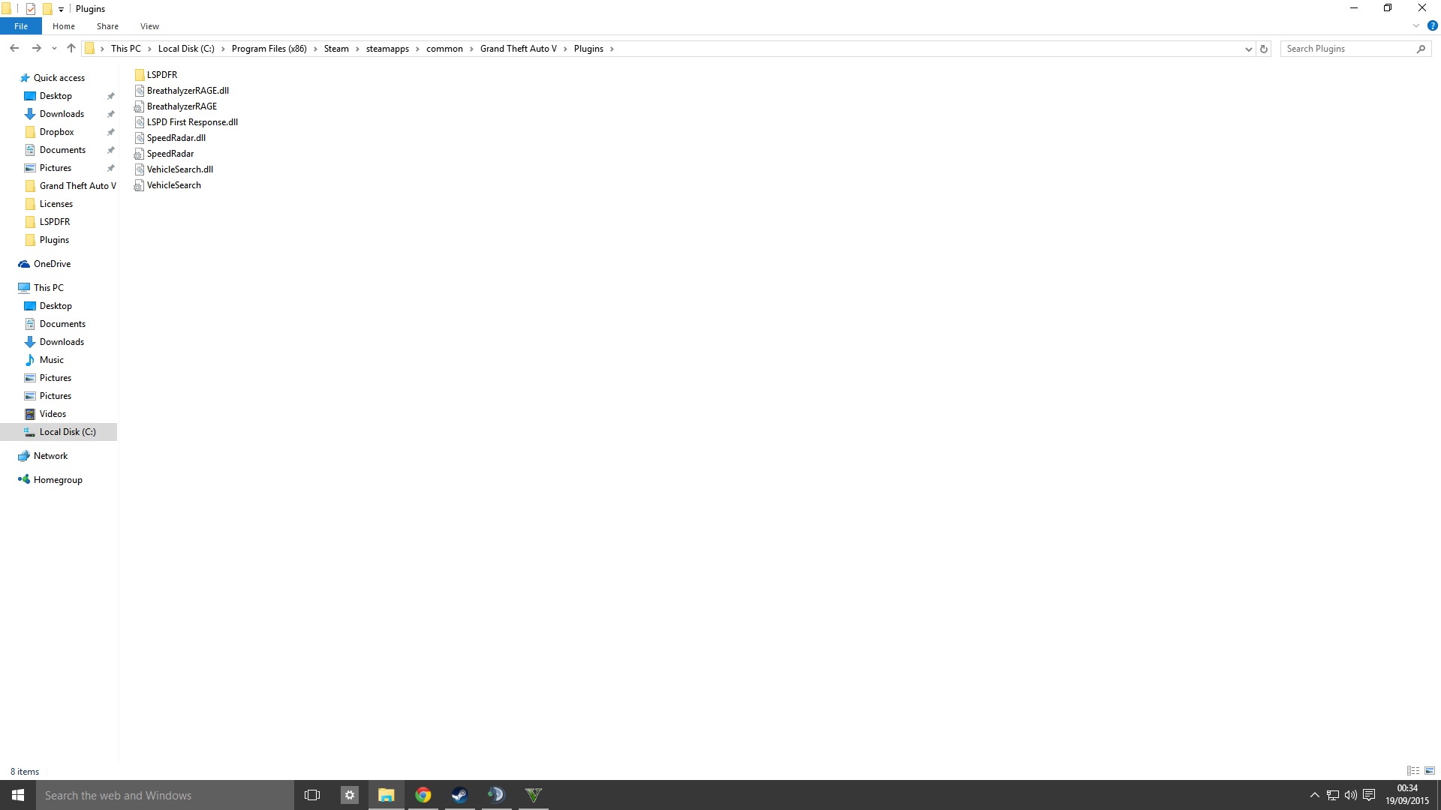Open Steam from the taskbar

click(459, 795)
